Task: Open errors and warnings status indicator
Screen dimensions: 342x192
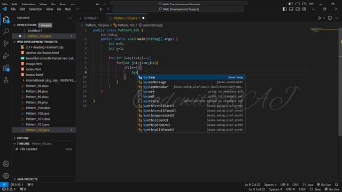Action: point(17,185)
